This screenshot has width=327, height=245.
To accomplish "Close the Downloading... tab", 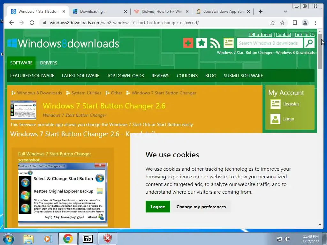I will 125,11.
